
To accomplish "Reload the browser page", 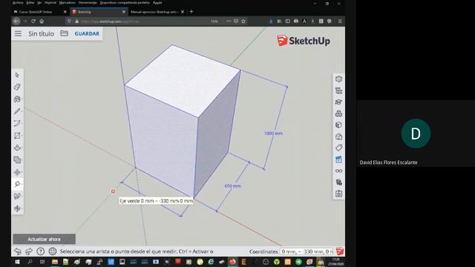I will coord(33,22).
